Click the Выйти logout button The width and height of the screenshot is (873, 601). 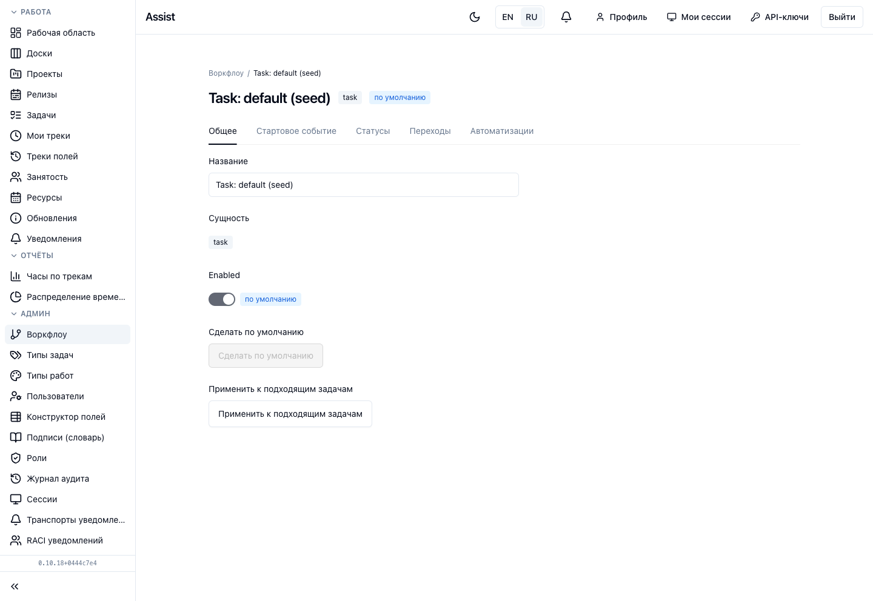pyautogui.click(x=842, y=17)
